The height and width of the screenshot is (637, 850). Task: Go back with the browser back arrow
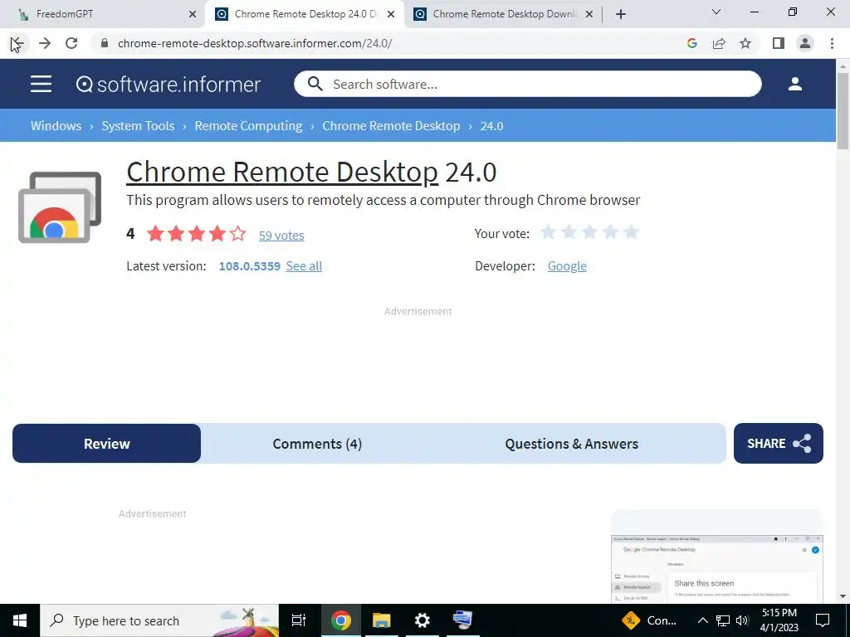pos(17,43)
